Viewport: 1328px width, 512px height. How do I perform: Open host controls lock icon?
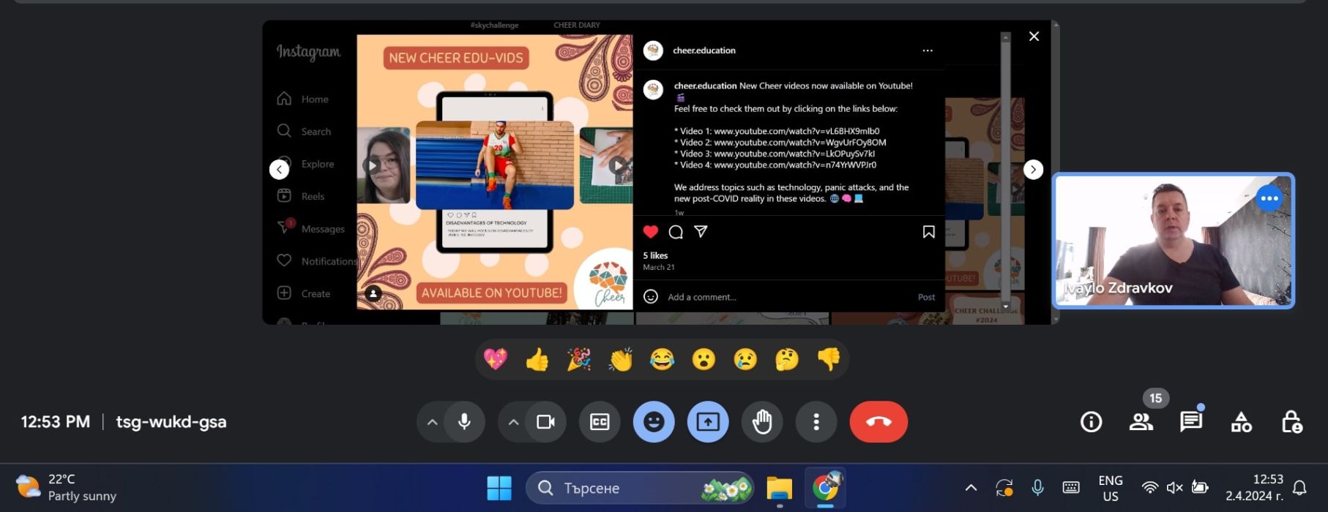1291,422
